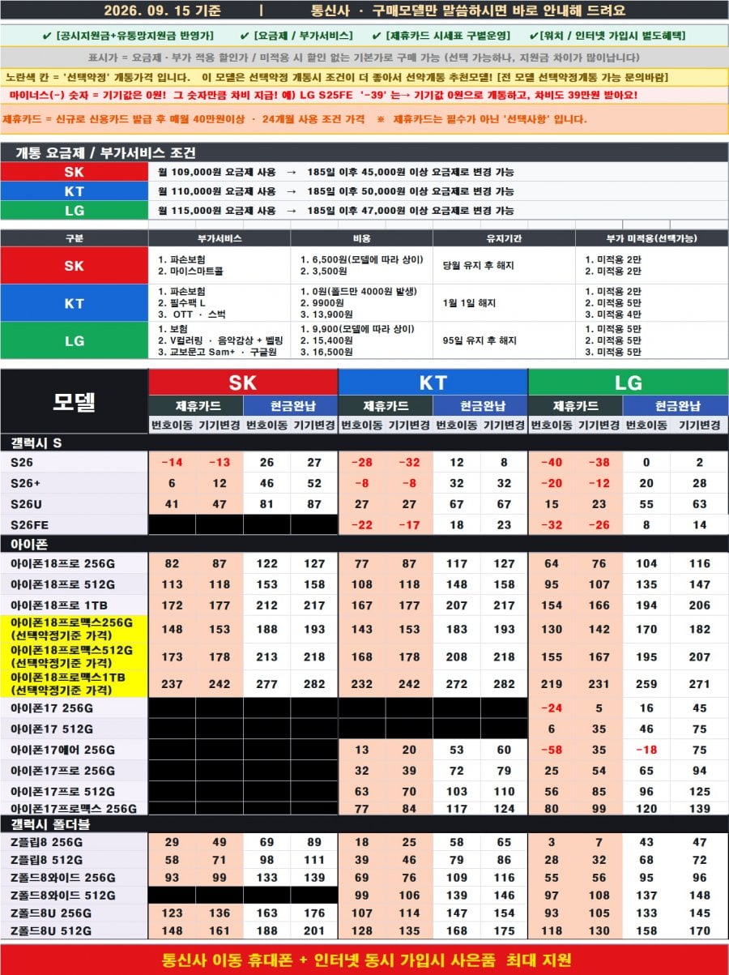Click the yellow '아이폰18프로맥스1TB' row label

[75, 684]
